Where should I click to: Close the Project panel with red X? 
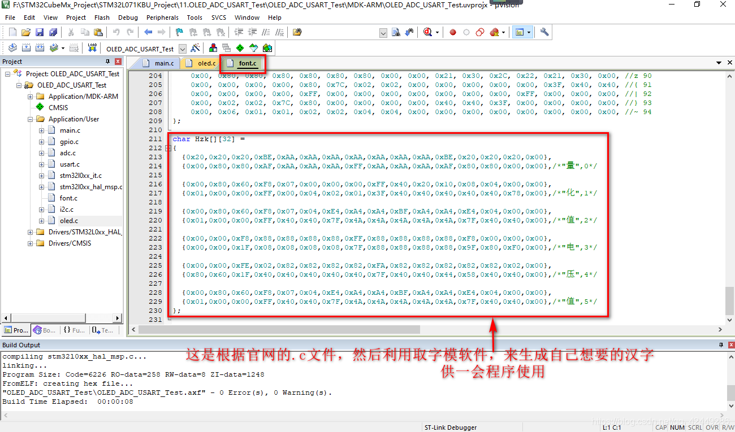tap(118, 62)
